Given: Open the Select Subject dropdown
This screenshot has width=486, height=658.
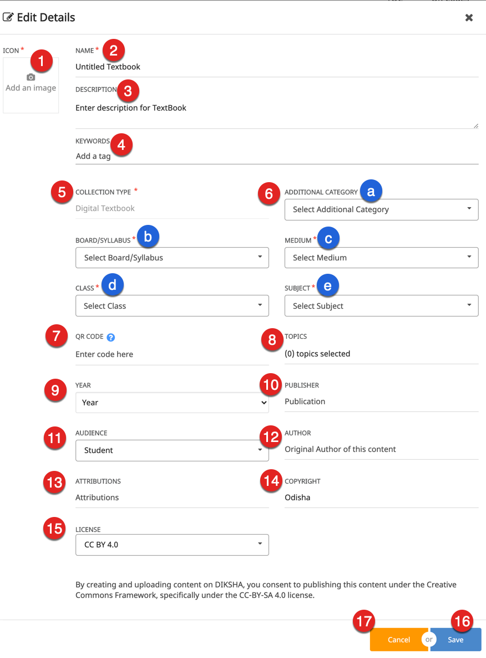Looking at the screenshot, I should (381, 306).
